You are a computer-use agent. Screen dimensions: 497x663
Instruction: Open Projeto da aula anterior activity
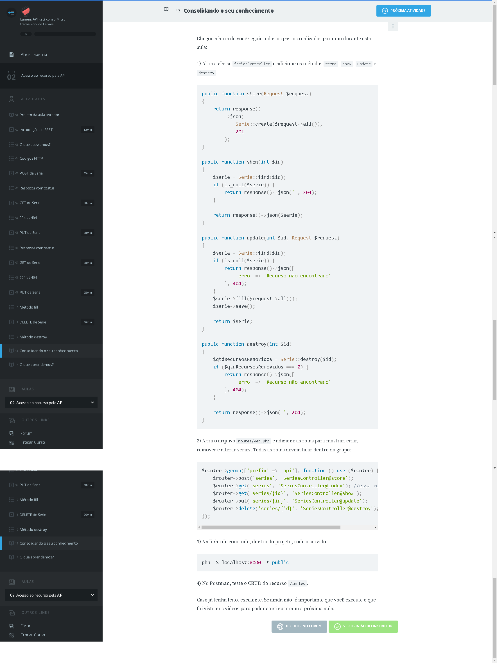pos(39,115)
